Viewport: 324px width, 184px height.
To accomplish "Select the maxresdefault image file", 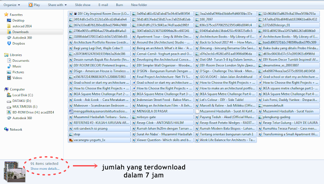I will 289,105.
